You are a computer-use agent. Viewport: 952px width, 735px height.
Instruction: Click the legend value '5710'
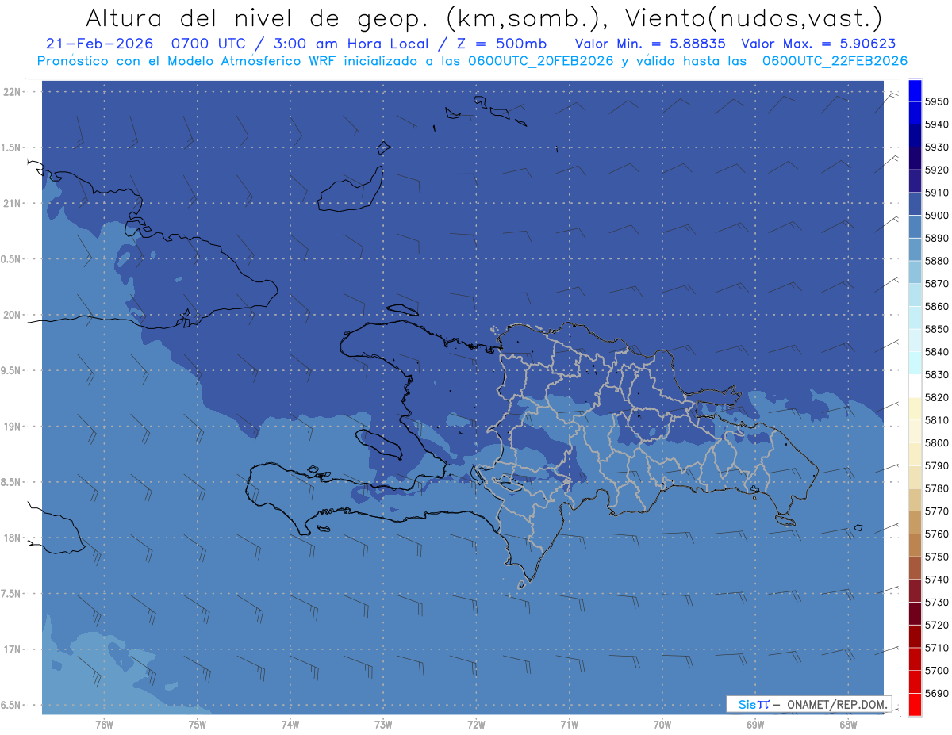936,648
